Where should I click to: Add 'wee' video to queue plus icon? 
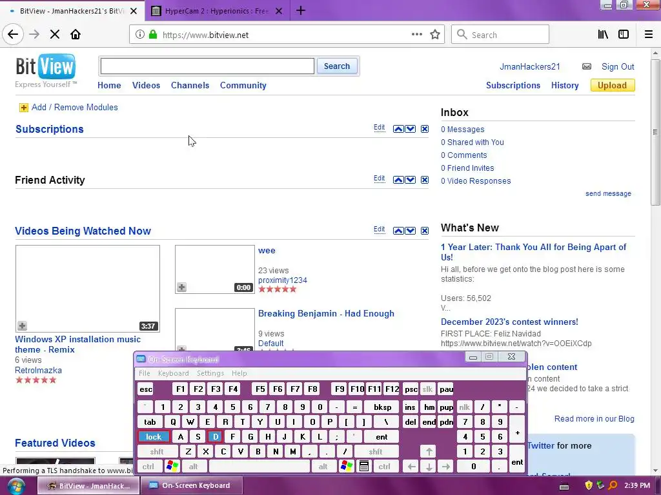181,287
